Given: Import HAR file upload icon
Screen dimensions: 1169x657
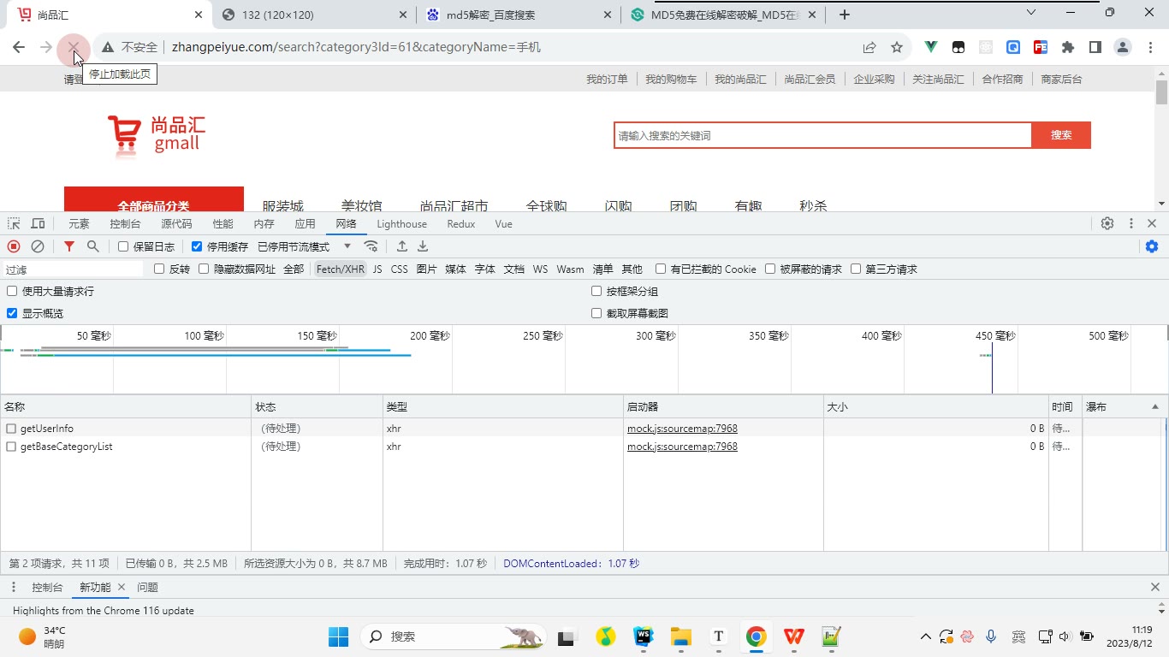Looking at the screenshot, I should tap(401, 246).
